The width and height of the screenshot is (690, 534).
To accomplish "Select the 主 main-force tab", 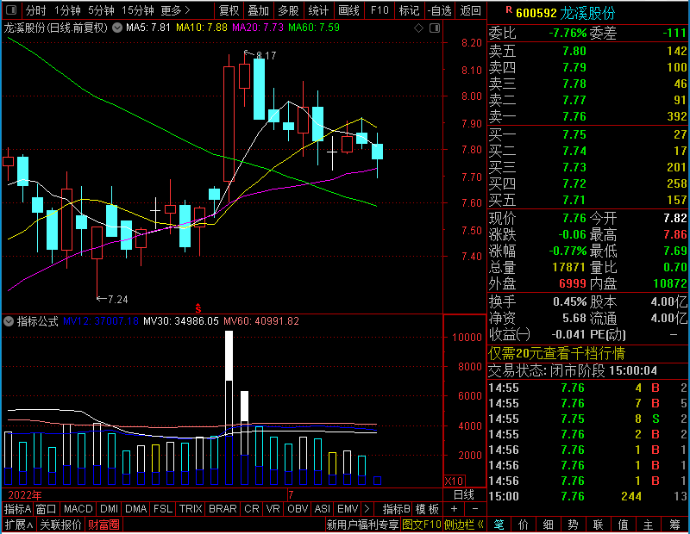I will 649,525.
